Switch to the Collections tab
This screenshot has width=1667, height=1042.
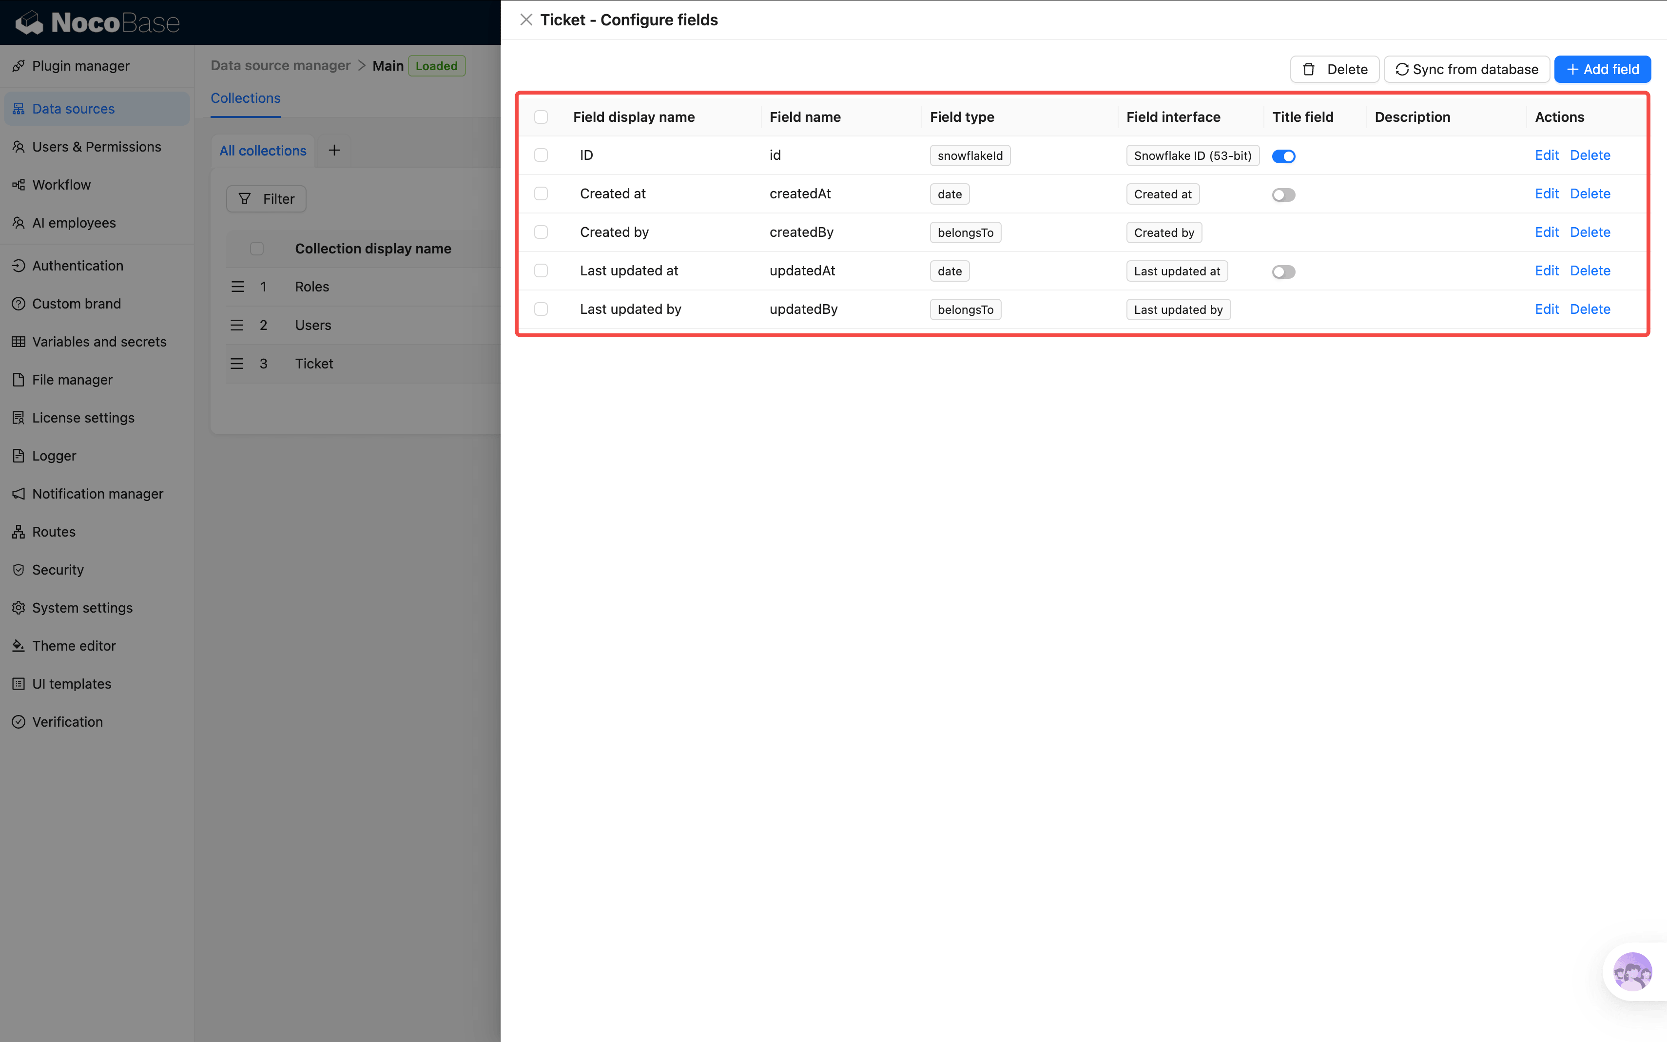pos(245,98)
